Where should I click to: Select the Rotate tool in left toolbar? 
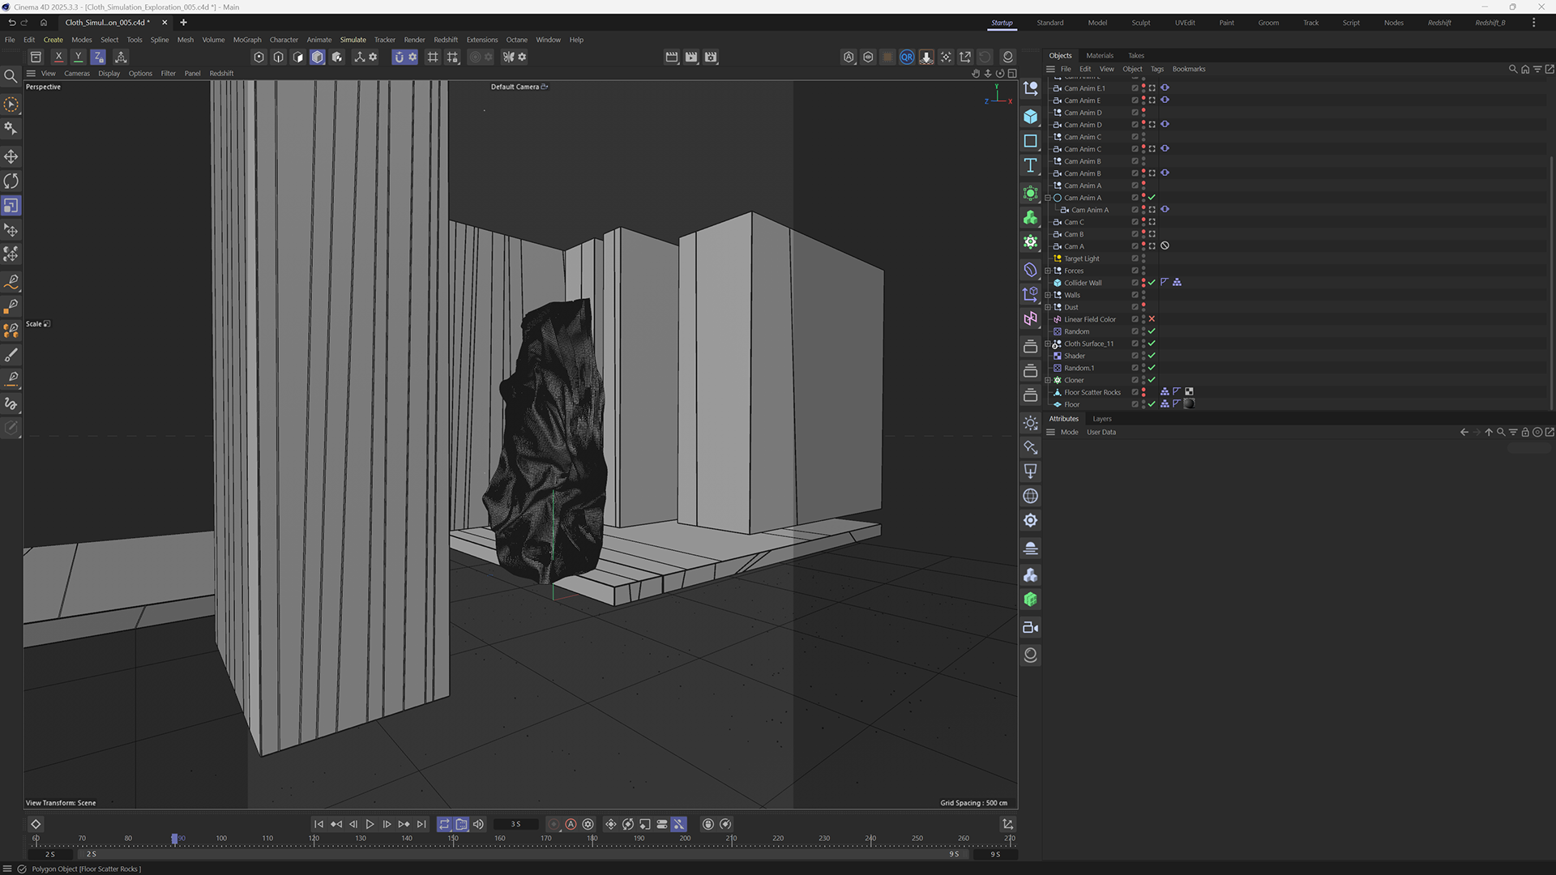11,181
